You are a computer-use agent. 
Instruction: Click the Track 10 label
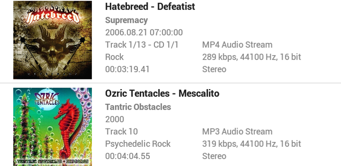tap(121, 131)
